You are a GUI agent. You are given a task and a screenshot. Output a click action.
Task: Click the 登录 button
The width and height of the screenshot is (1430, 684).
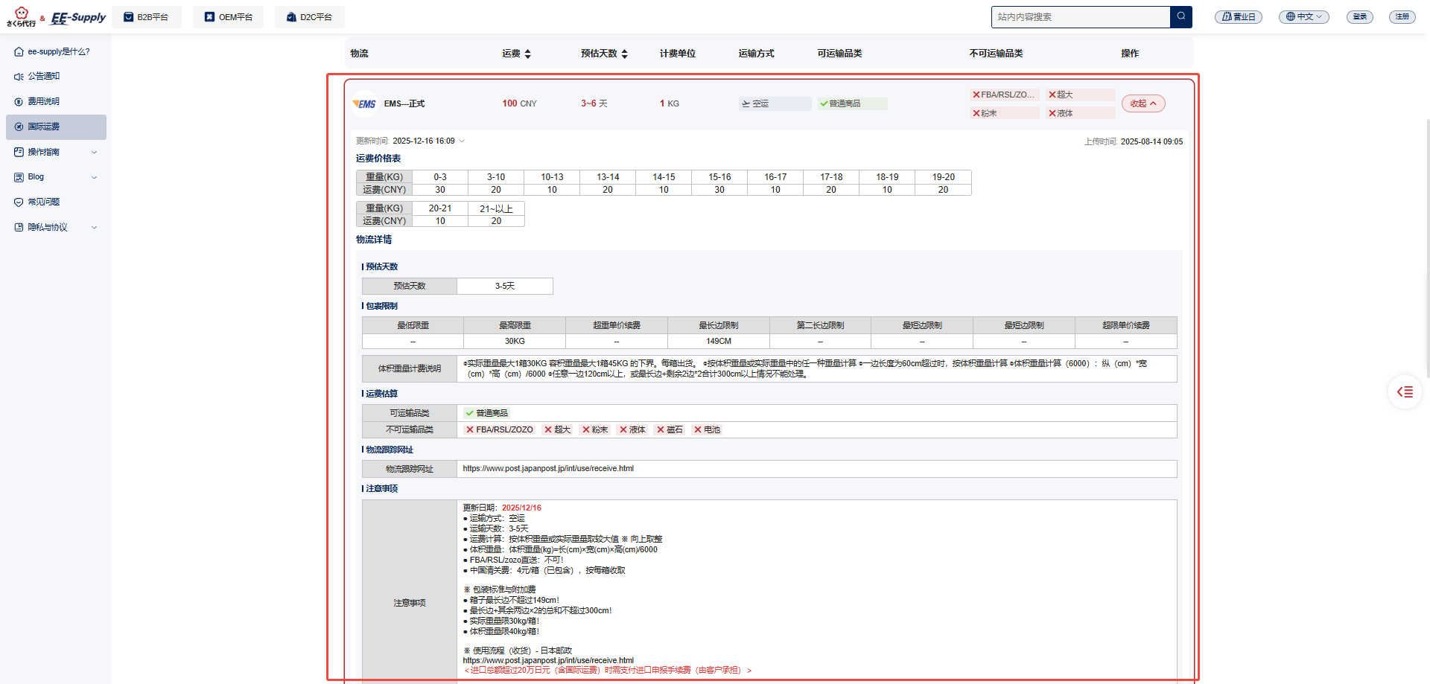(1360, 16)
